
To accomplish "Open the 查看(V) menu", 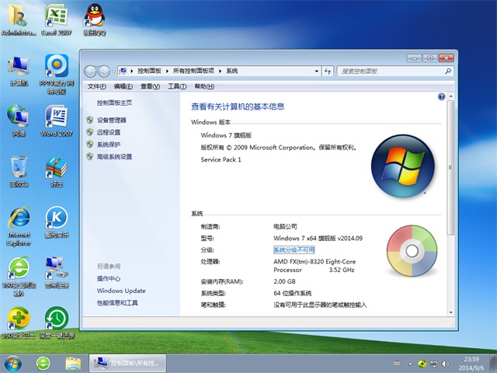I will 150,86.
